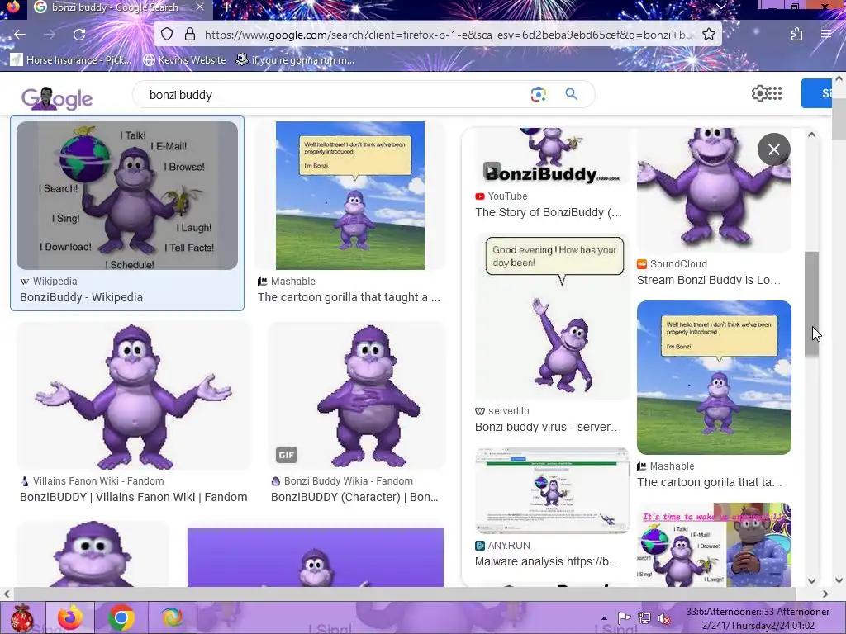
Task: Open the Firefox extensions puzzle icon
Action: (x=796, y=35)
